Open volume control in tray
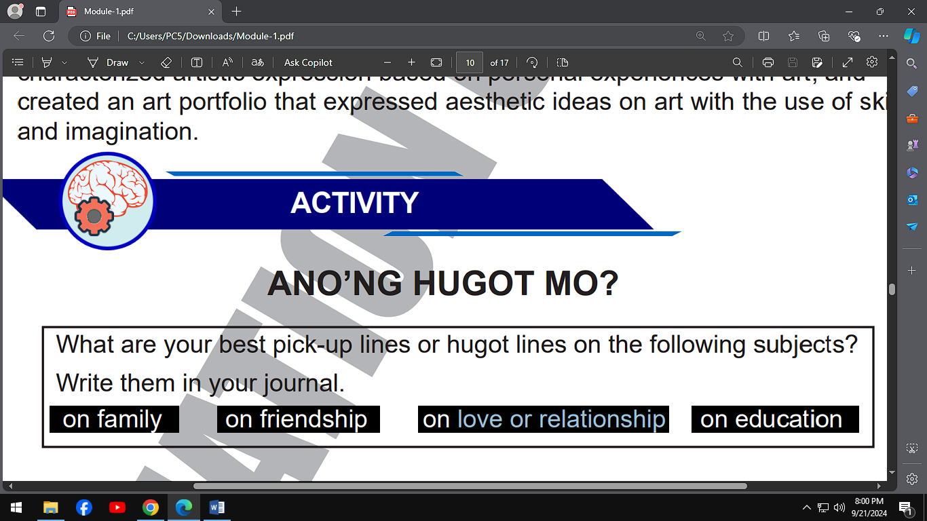Image resolution: width=927 pixels, height=521 pixels. point(839,507)
